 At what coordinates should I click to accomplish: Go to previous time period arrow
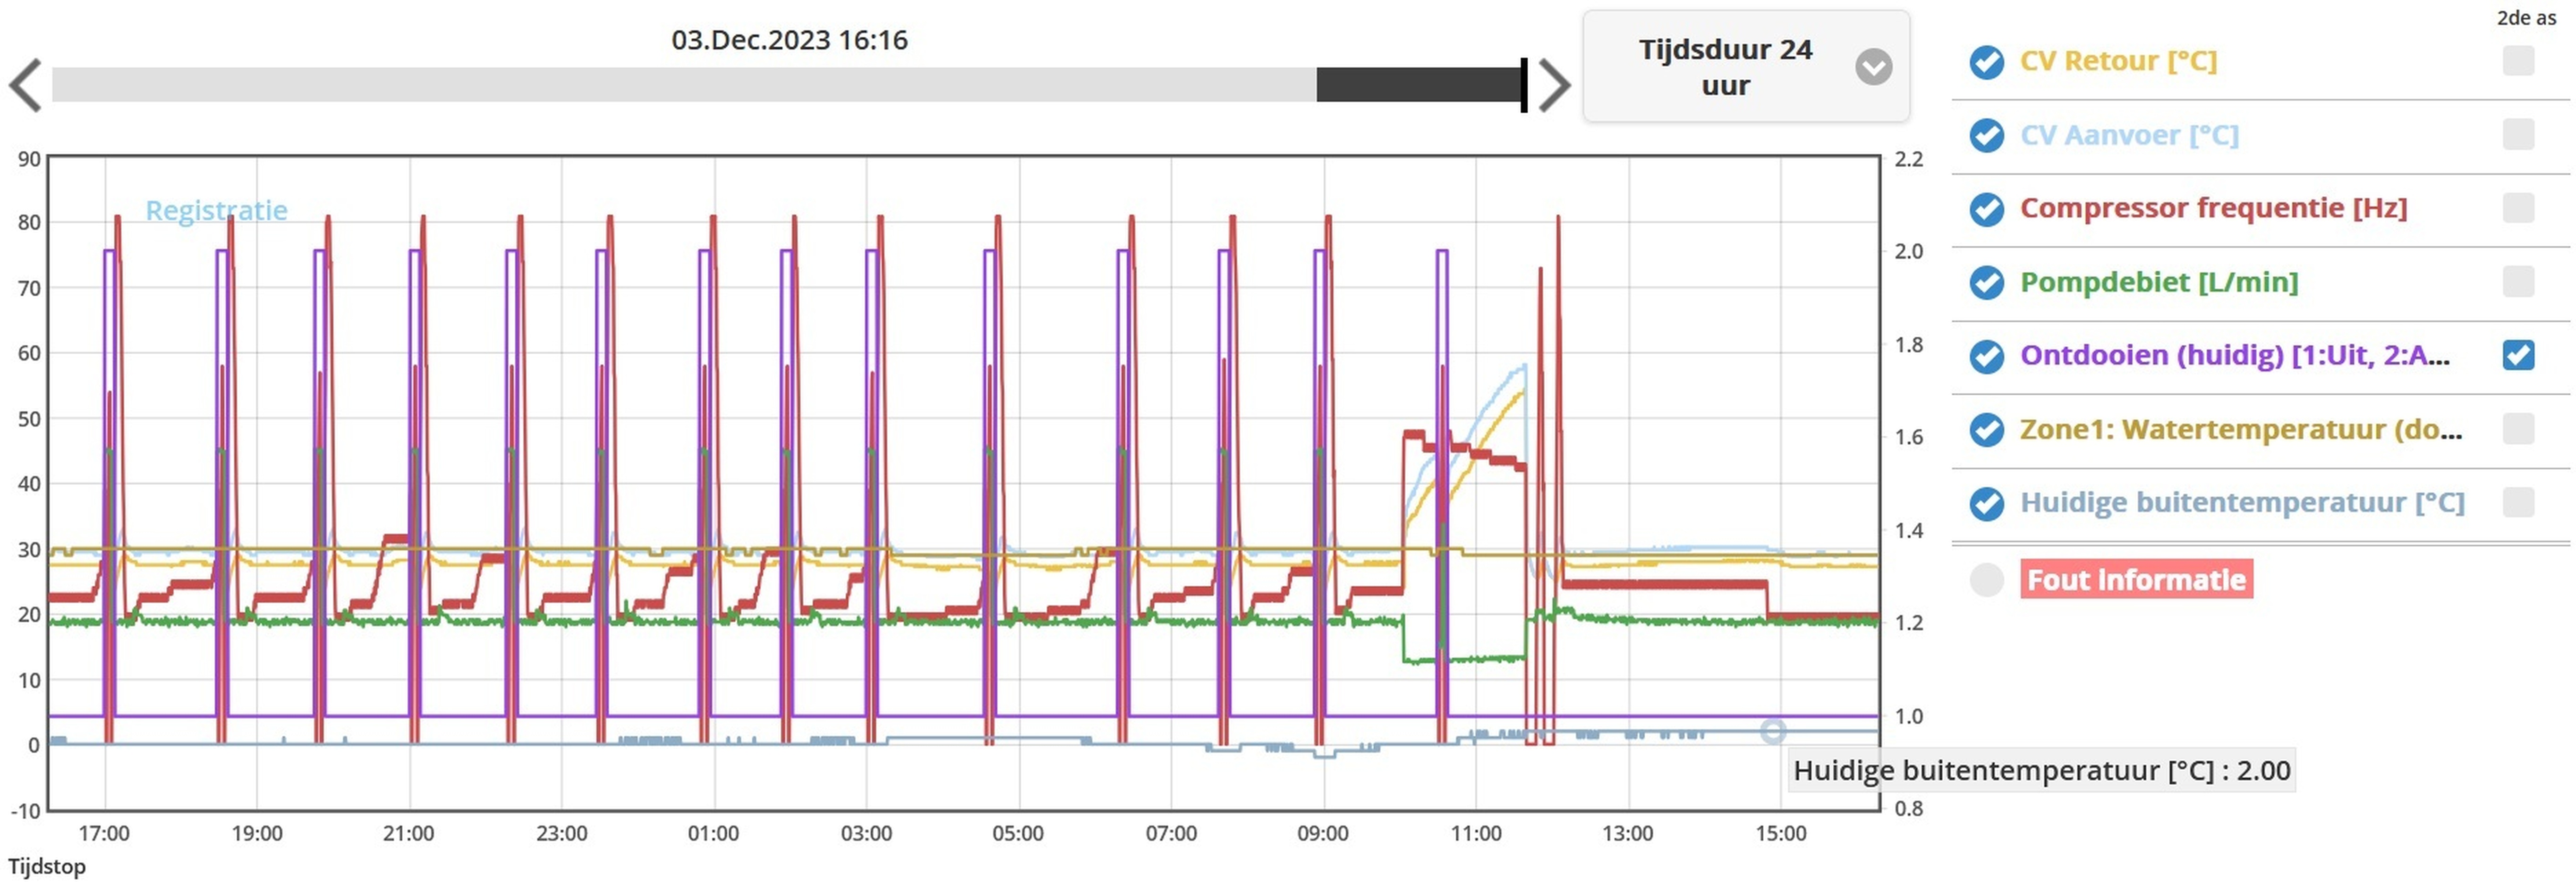26,85
